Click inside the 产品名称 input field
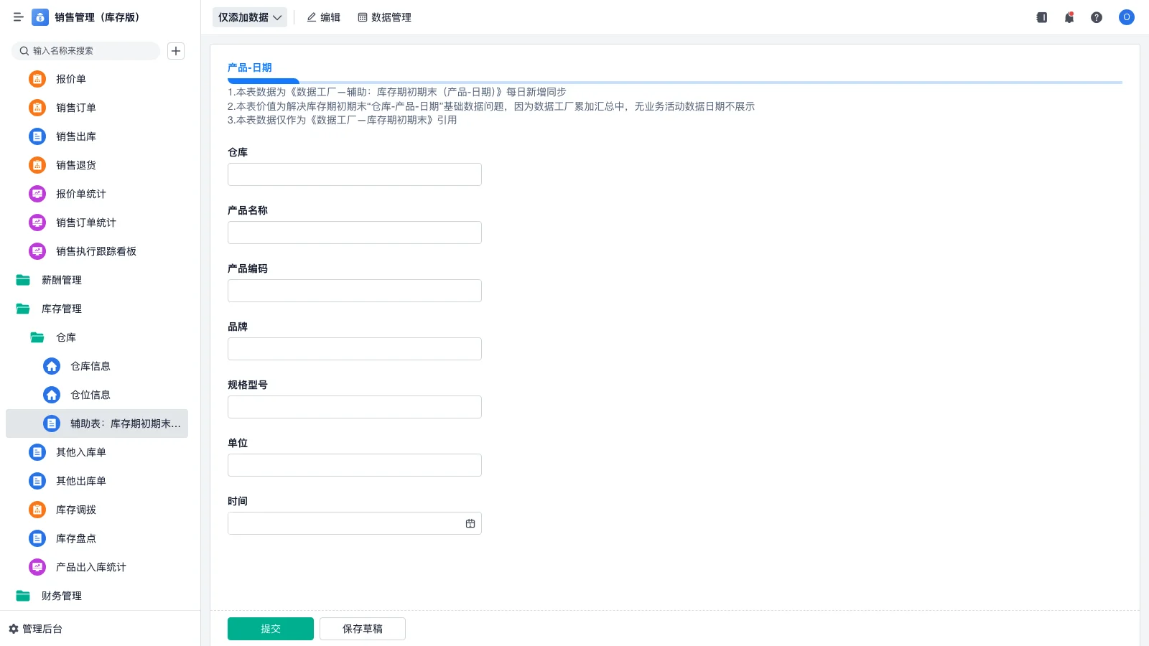The width and height of the screenshot is (1149, 646). (354, 232)
